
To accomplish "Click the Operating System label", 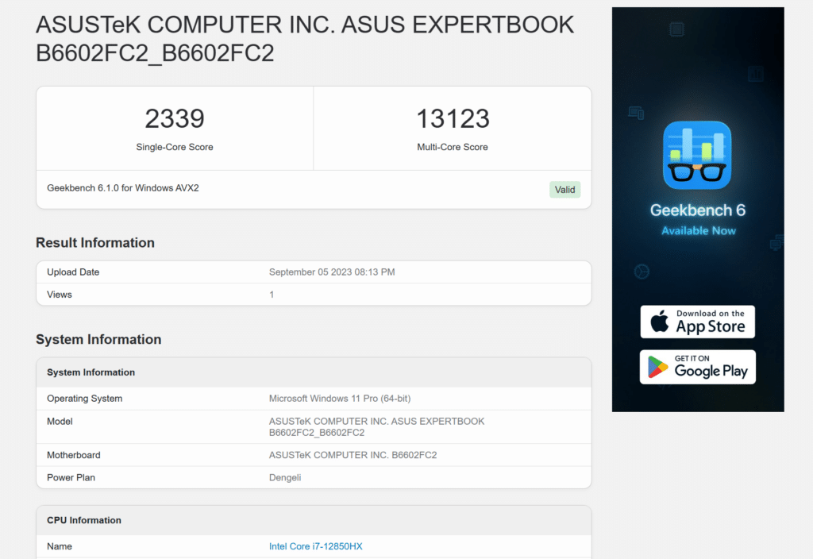I will (x=84, y=399).
